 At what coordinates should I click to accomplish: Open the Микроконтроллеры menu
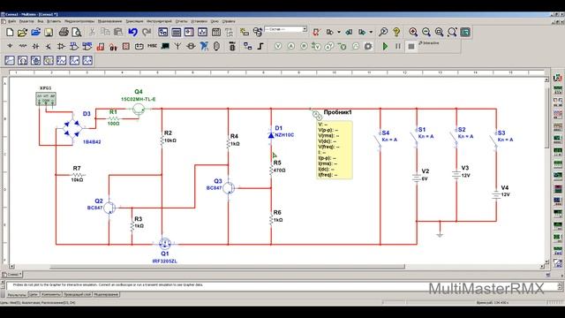(x=79, y=21)
